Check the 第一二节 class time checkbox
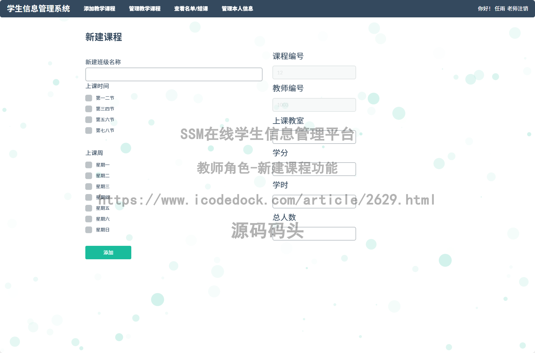Viewport: 535px width, 353px height. [x=89, y=98]
